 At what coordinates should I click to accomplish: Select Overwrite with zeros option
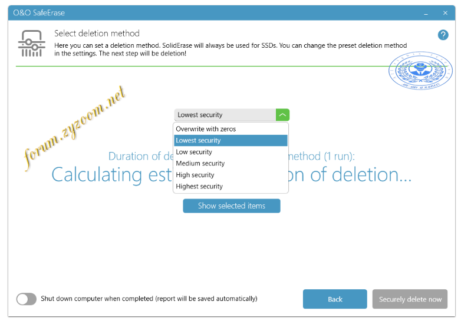(230, 129)
